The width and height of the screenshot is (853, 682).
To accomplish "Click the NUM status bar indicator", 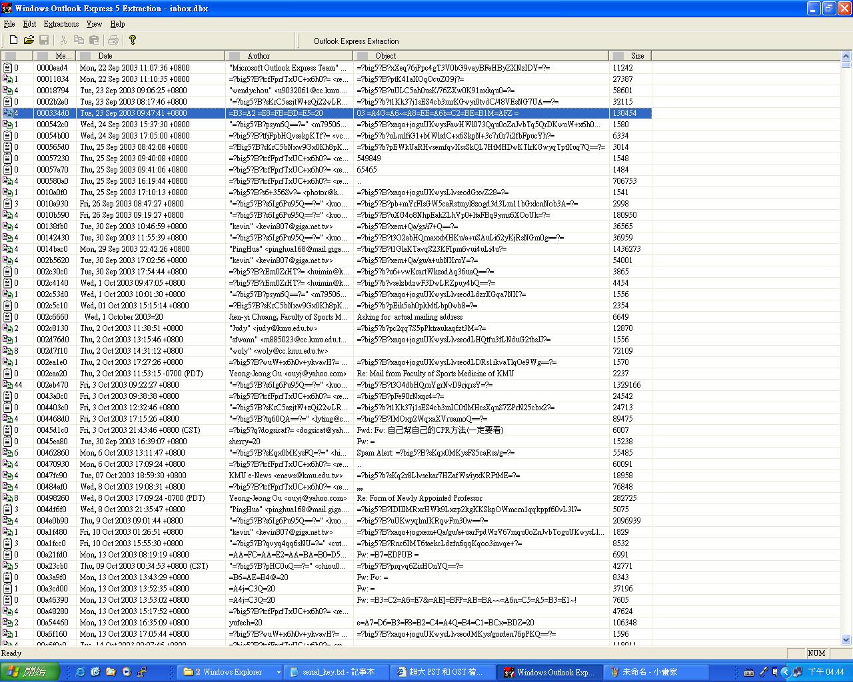I will pyautogui.click(x=816, y=653).
